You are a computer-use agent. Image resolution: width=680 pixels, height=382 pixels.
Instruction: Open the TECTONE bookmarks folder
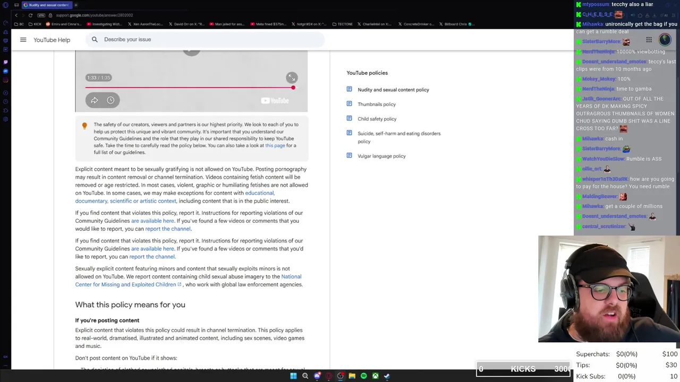click(342, 24)
